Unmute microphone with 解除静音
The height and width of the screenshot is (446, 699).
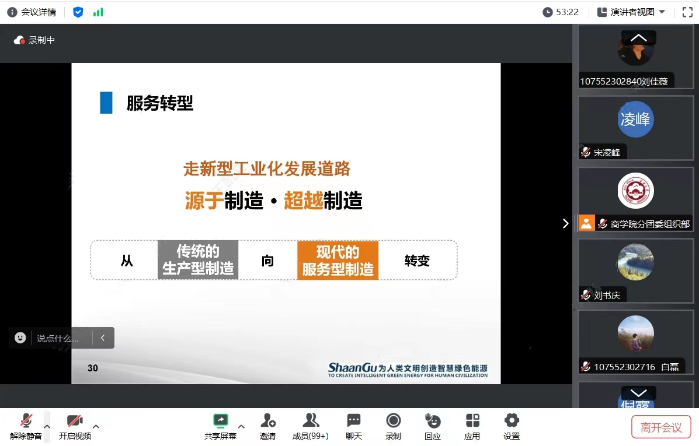tap(26, 426)
